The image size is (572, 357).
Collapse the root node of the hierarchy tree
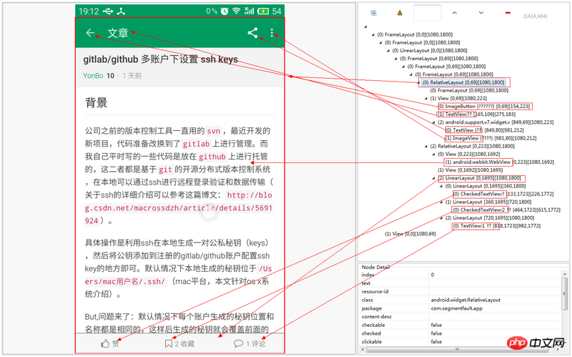coord(365,26)
